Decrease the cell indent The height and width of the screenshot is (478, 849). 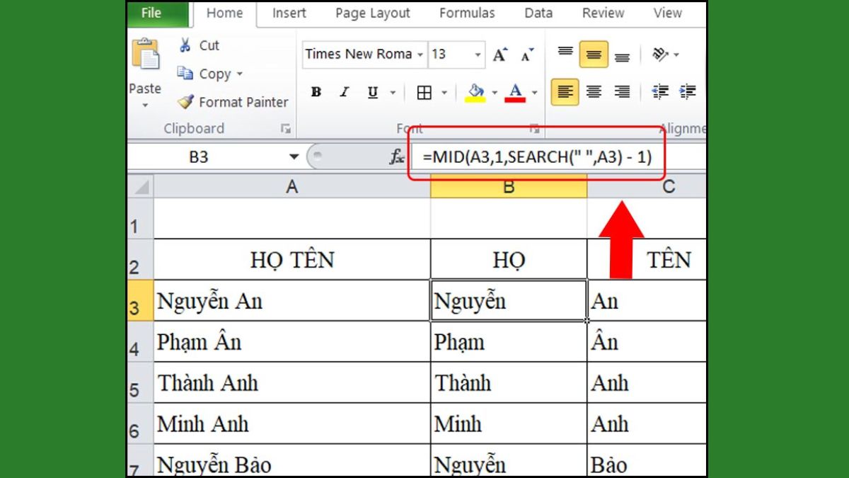point(660,92)
